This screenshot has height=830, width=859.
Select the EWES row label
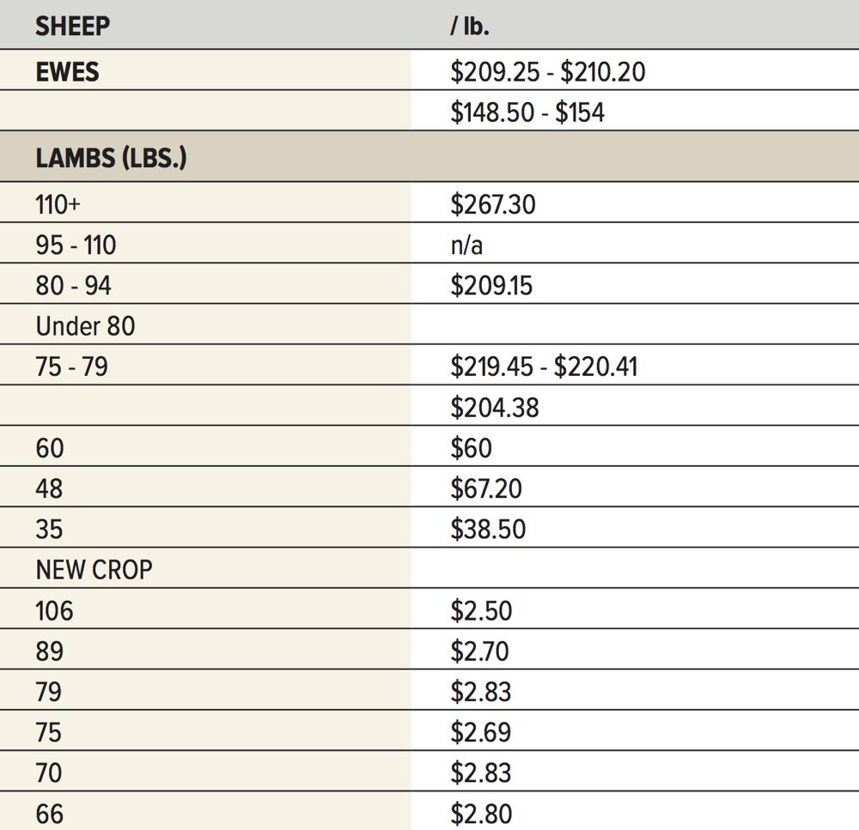pyautogui.click(x=67, y=72)
